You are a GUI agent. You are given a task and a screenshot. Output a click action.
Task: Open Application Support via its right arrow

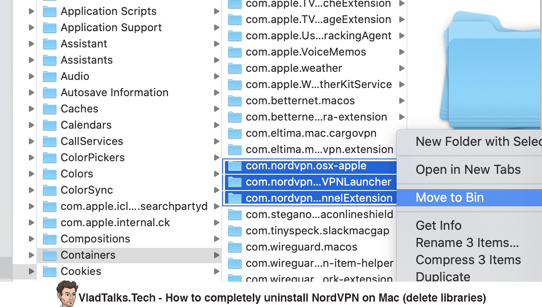pyautogui.click(x=217, y=28)
